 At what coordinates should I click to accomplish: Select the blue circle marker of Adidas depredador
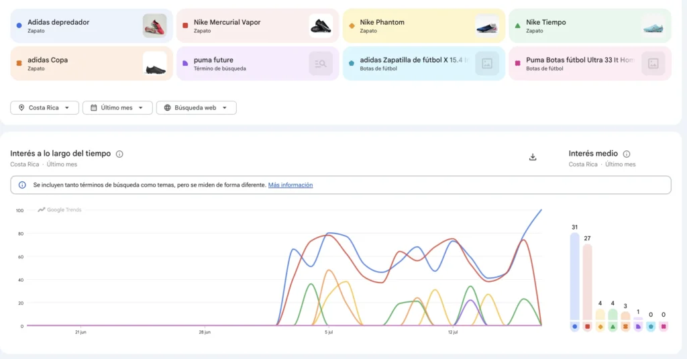(x=19, y=25)
